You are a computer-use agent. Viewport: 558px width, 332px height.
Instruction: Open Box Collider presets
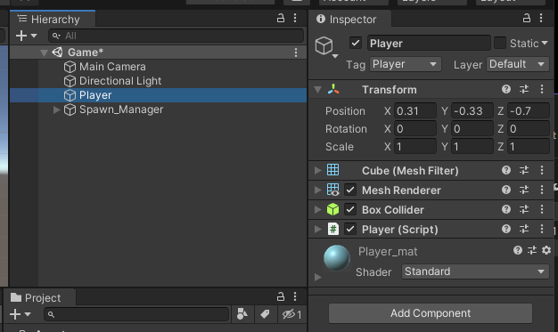pos(524,209)
